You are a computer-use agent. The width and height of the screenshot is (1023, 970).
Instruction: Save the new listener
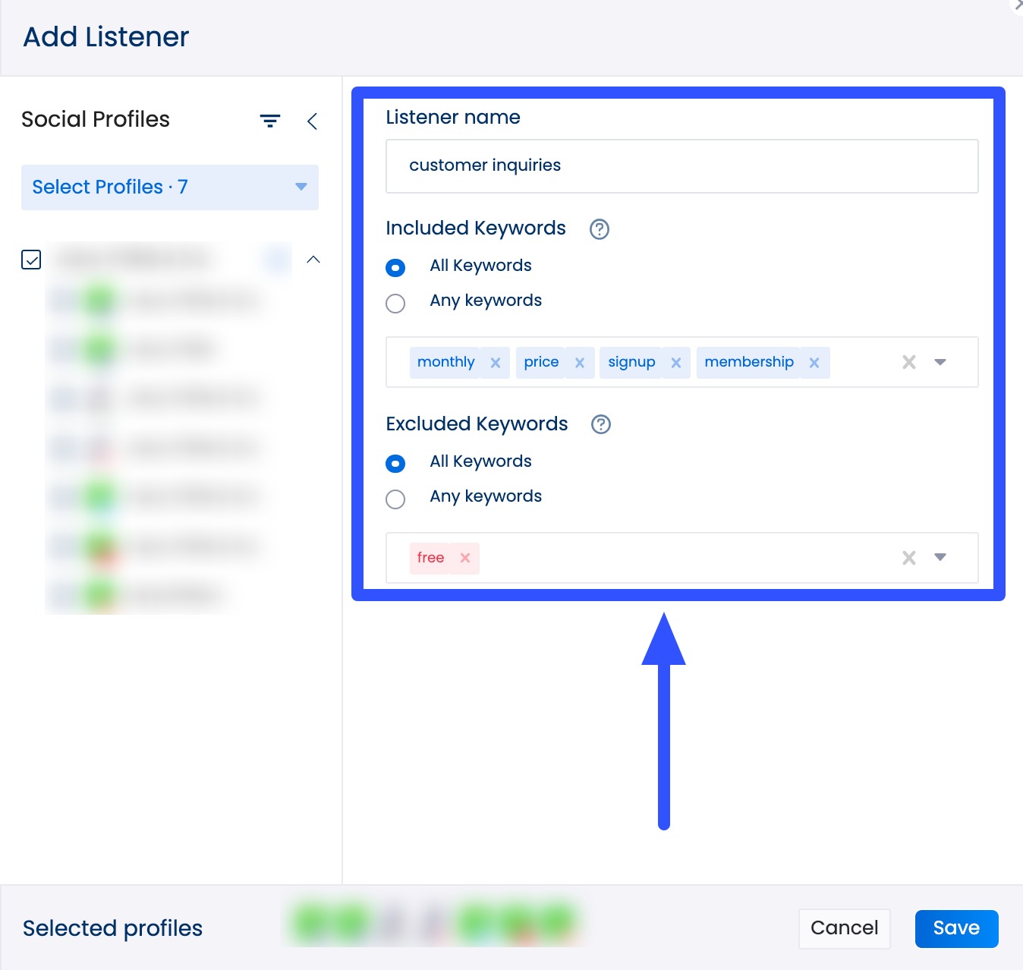click(956, 927)
